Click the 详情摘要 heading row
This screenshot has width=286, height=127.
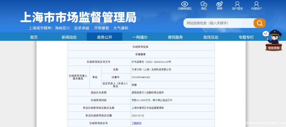click(x=140, y=54)
